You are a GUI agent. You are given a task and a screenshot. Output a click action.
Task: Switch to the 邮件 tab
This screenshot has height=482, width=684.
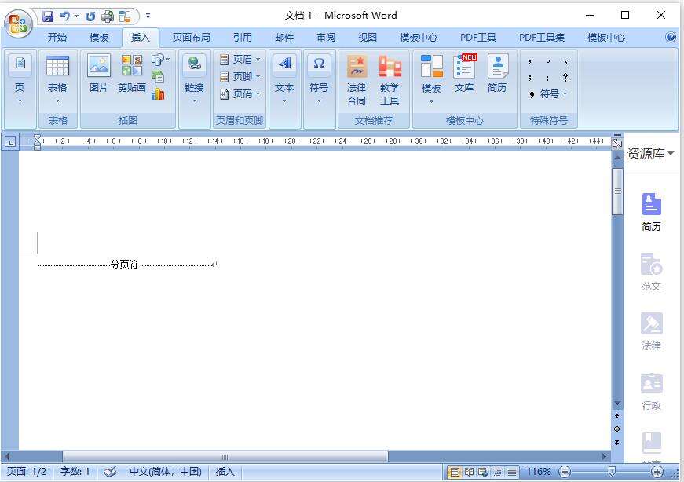point(284,38)
